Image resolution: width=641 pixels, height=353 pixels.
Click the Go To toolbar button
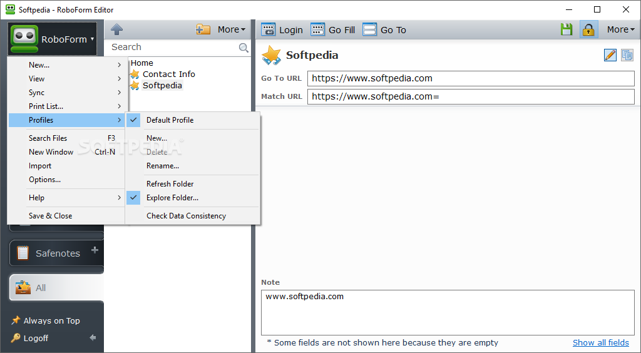coord(384,30)
